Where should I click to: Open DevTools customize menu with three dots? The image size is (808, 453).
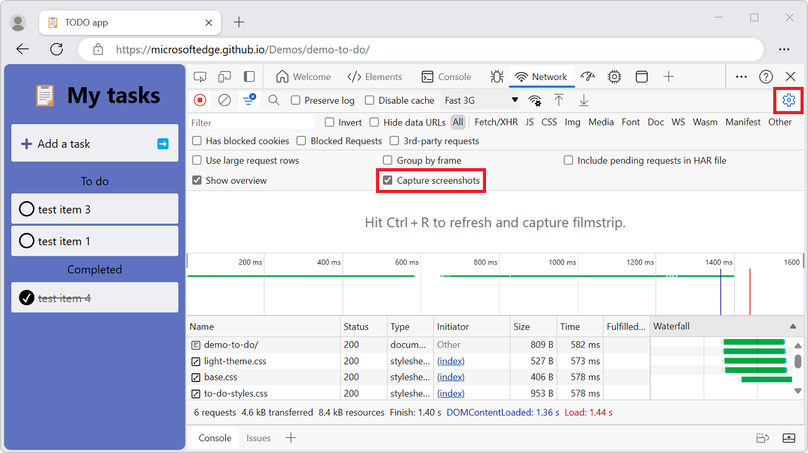(x=741, y=76)
